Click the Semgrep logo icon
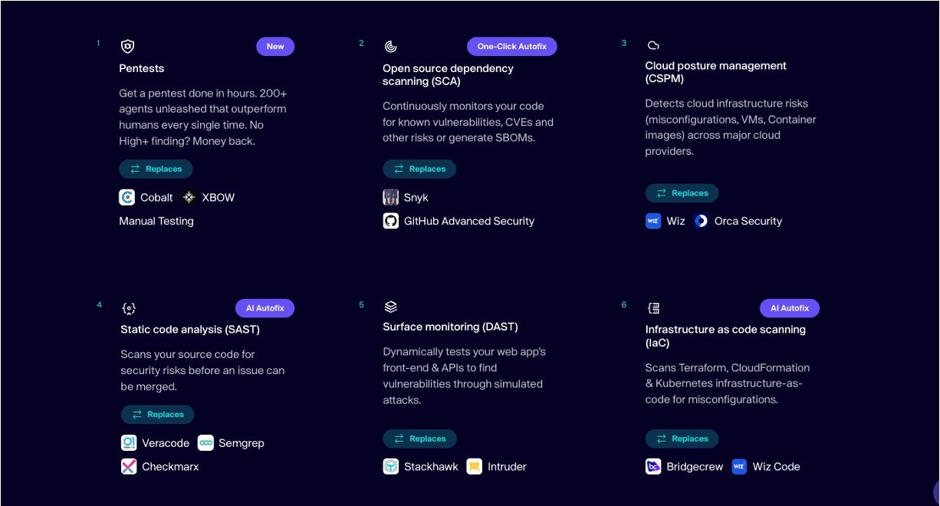Screen dimensions: 940x506 click(205, 443)
